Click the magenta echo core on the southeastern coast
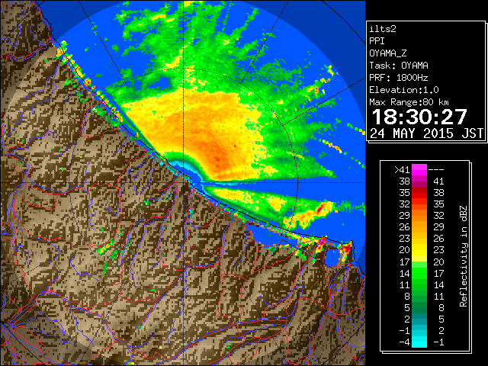 click(323, 241)
